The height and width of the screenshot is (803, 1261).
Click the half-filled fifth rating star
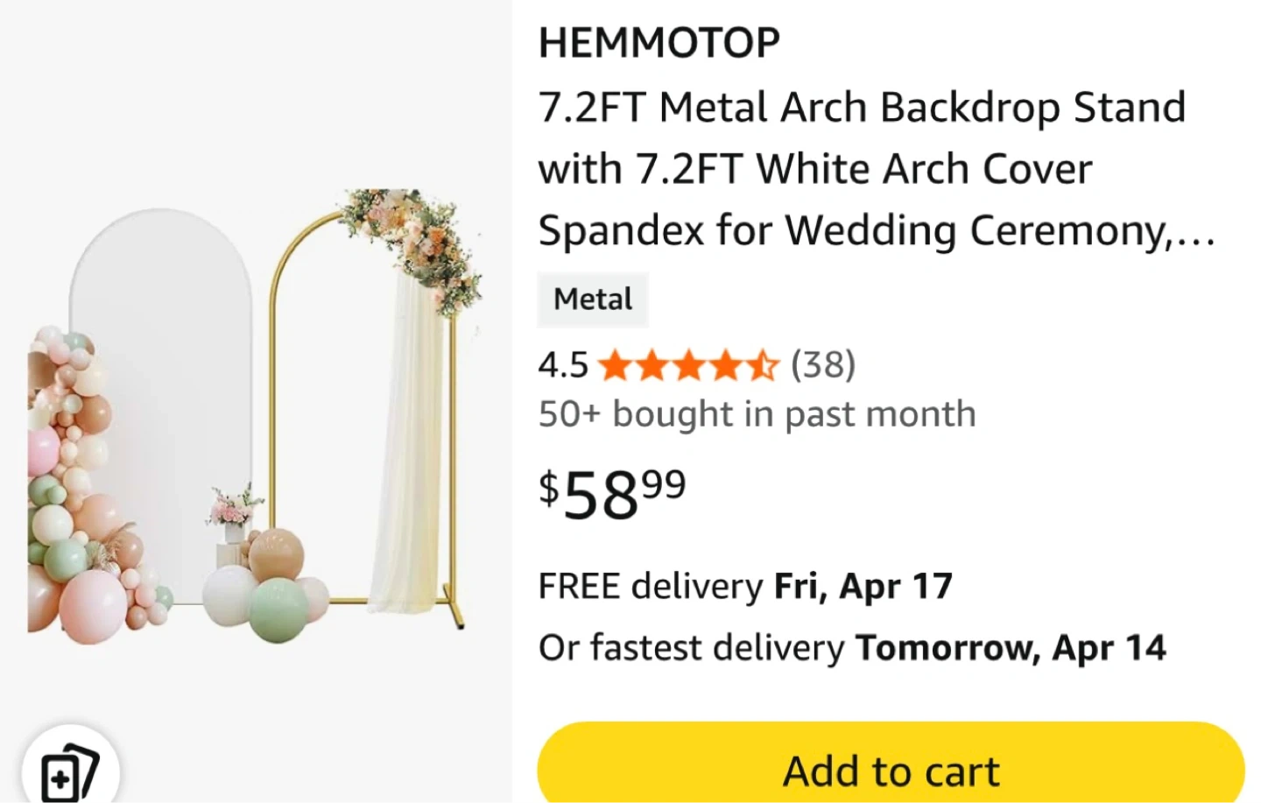(x=763, y=365)
